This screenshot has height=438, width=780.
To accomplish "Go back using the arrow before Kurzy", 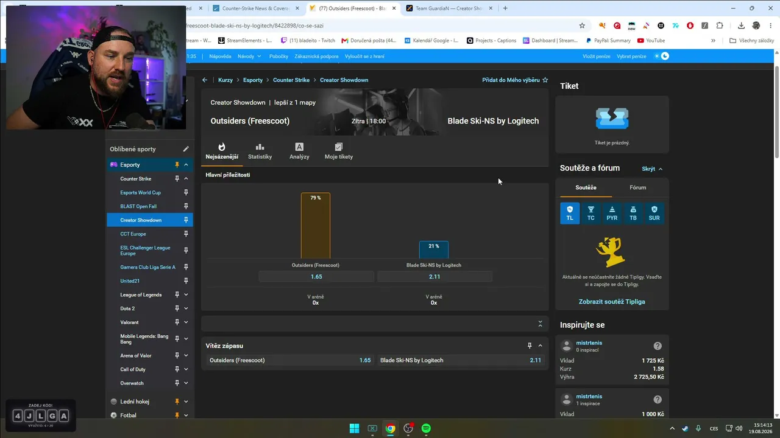I will coord(205,80).
